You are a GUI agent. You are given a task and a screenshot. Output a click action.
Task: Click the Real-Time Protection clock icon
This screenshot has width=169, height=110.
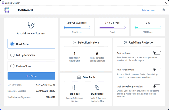pos(125,42)
